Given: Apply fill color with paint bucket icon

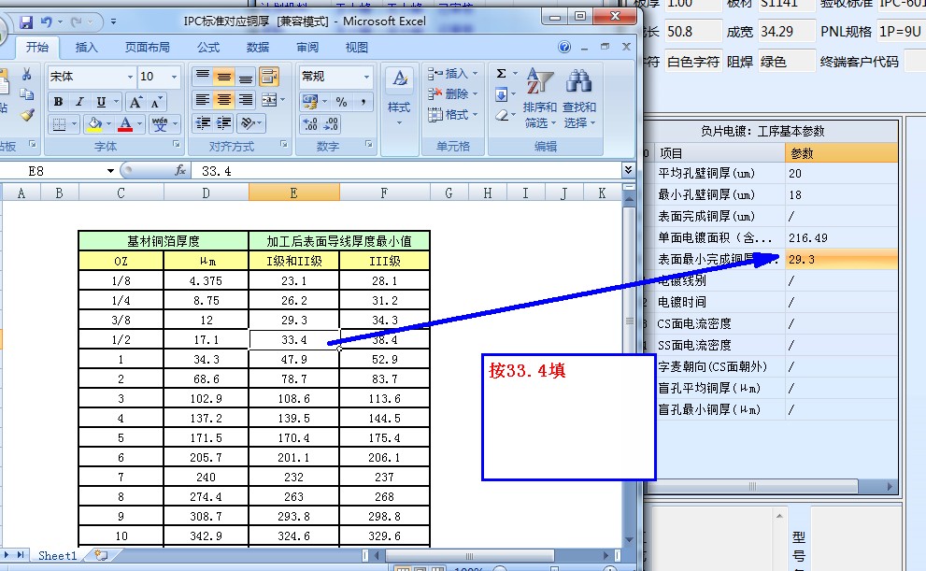Looking at the screenshot, I should tap(94, 124).
